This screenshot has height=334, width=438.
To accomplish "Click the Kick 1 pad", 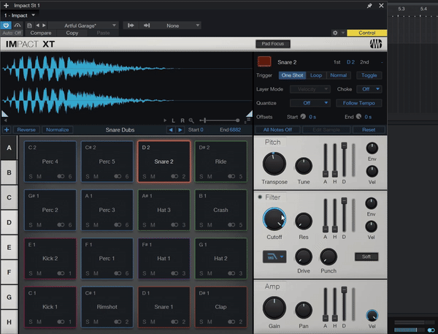I will coord(50,307).
